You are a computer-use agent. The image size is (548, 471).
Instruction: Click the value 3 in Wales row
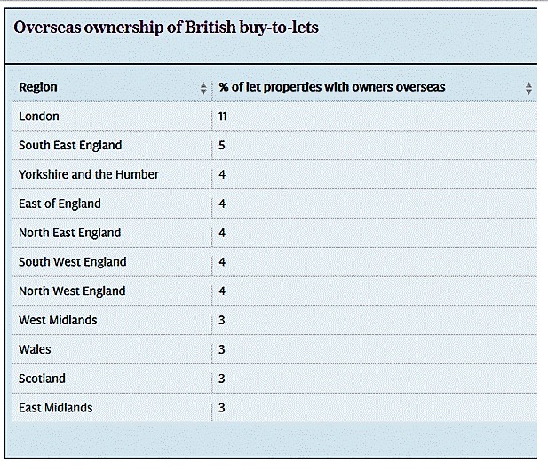tap(222, 349)
